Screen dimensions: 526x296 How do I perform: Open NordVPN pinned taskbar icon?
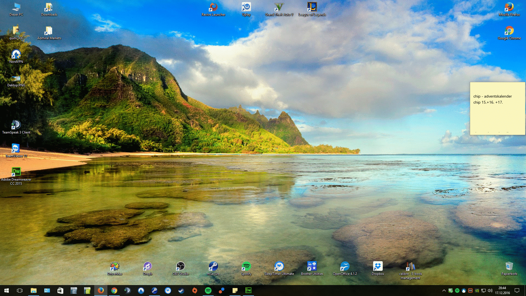(141, 291)
